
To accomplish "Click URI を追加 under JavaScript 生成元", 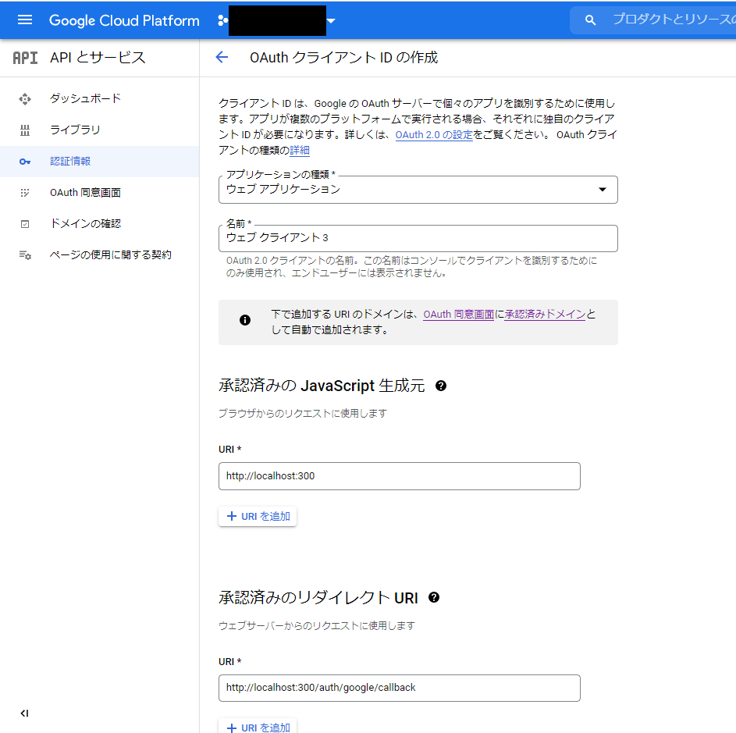I will (258, 517).
